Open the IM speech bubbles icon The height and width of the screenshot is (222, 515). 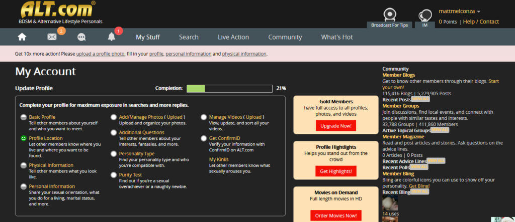tap(425, 16)
